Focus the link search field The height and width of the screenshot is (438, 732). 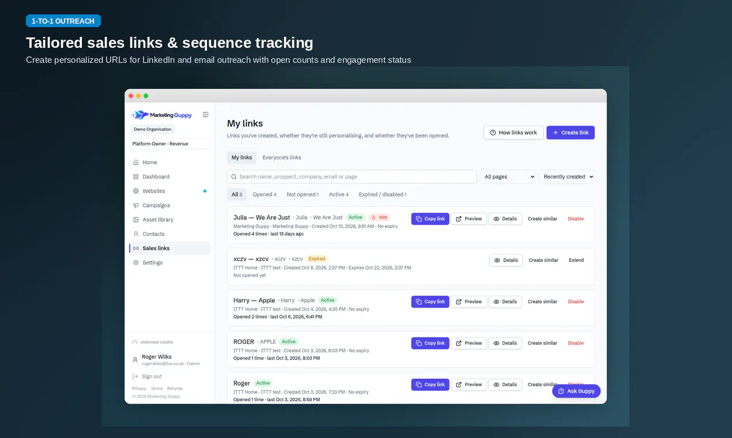pos(352,177)
